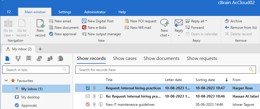Switch to Show cases view

pos(125,58)
